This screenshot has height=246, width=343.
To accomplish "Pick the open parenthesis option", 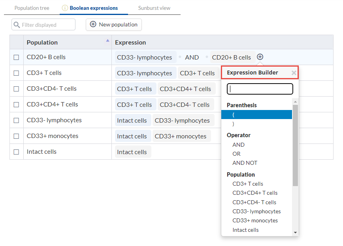I will click(234, 115).
